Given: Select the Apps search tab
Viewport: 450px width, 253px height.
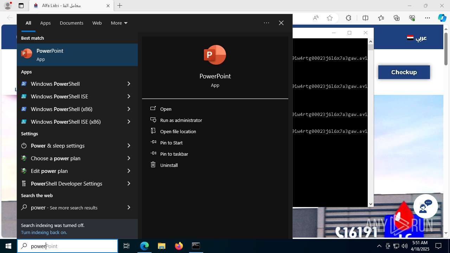Looking at the screenshot, I should click(45, 23).
